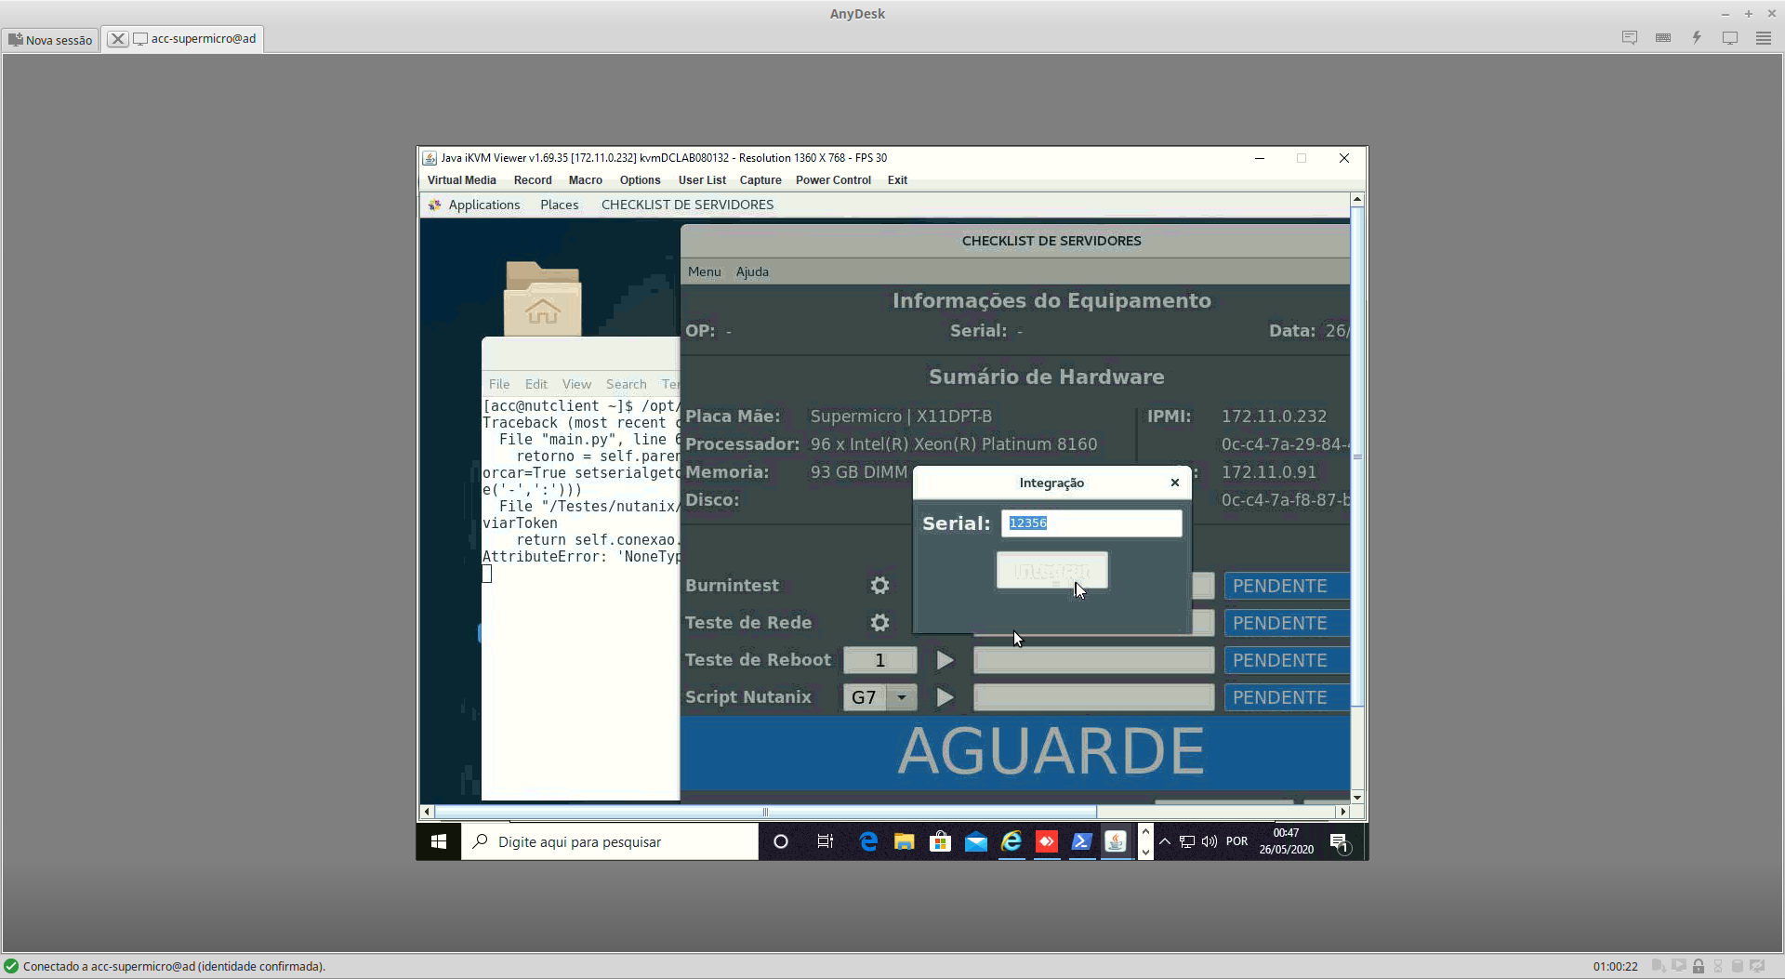Open the Capture menu
Image resolution: width=1785 pixels, height=979 pixels.
click(x=760, y=180)
